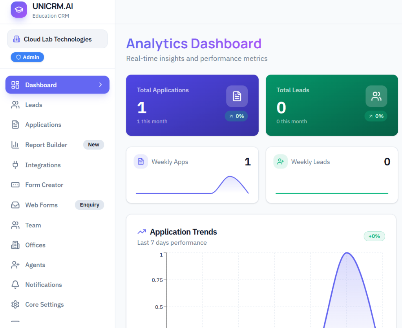Click the Integrations plug icon

click(x=15, y=165)
